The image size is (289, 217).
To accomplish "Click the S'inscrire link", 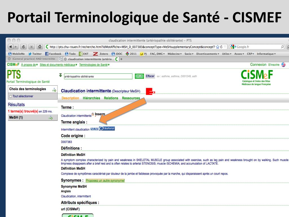I will tap(274, 65).
